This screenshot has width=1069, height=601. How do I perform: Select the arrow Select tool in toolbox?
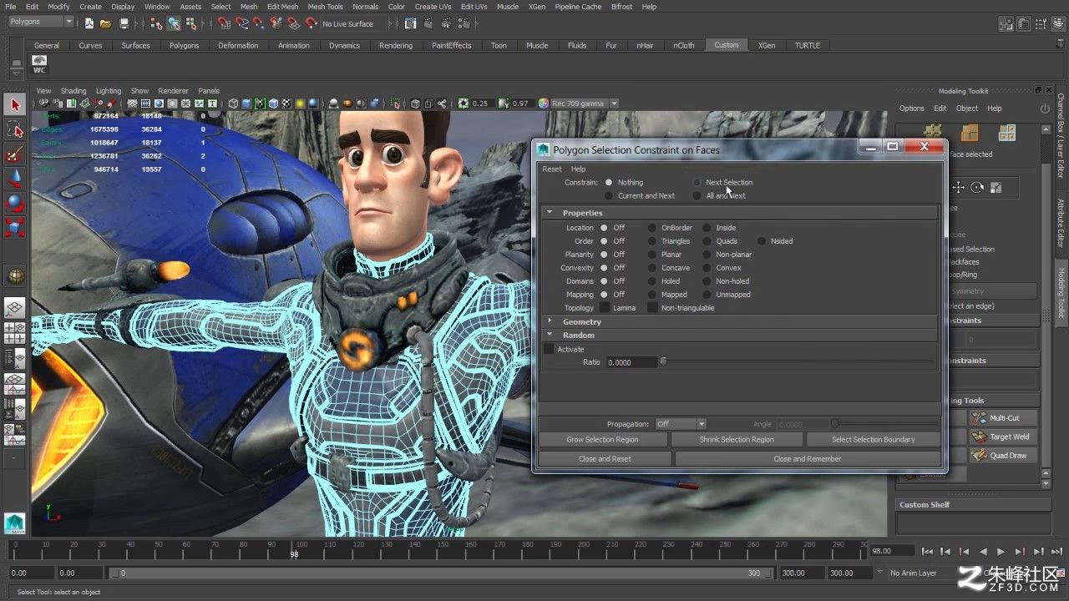tap(14, 104)
